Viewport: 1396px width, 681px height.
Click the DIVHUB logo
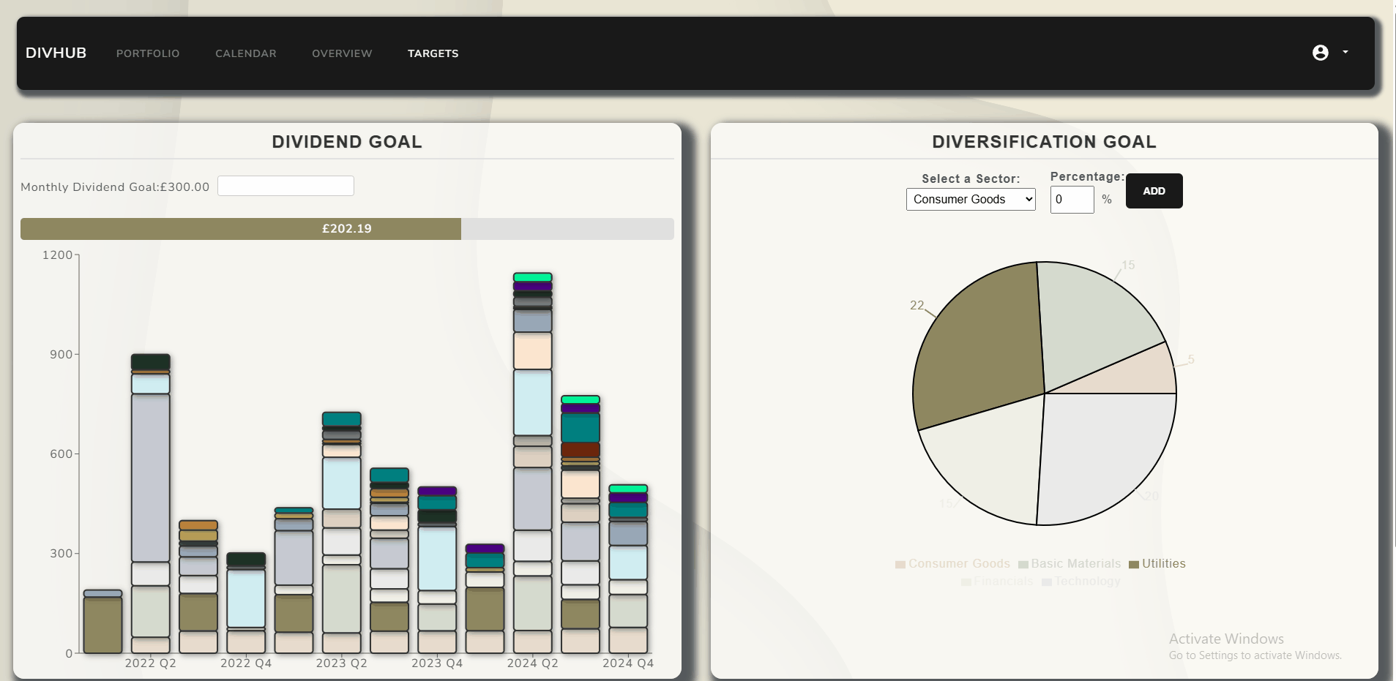tap(56, 52)
